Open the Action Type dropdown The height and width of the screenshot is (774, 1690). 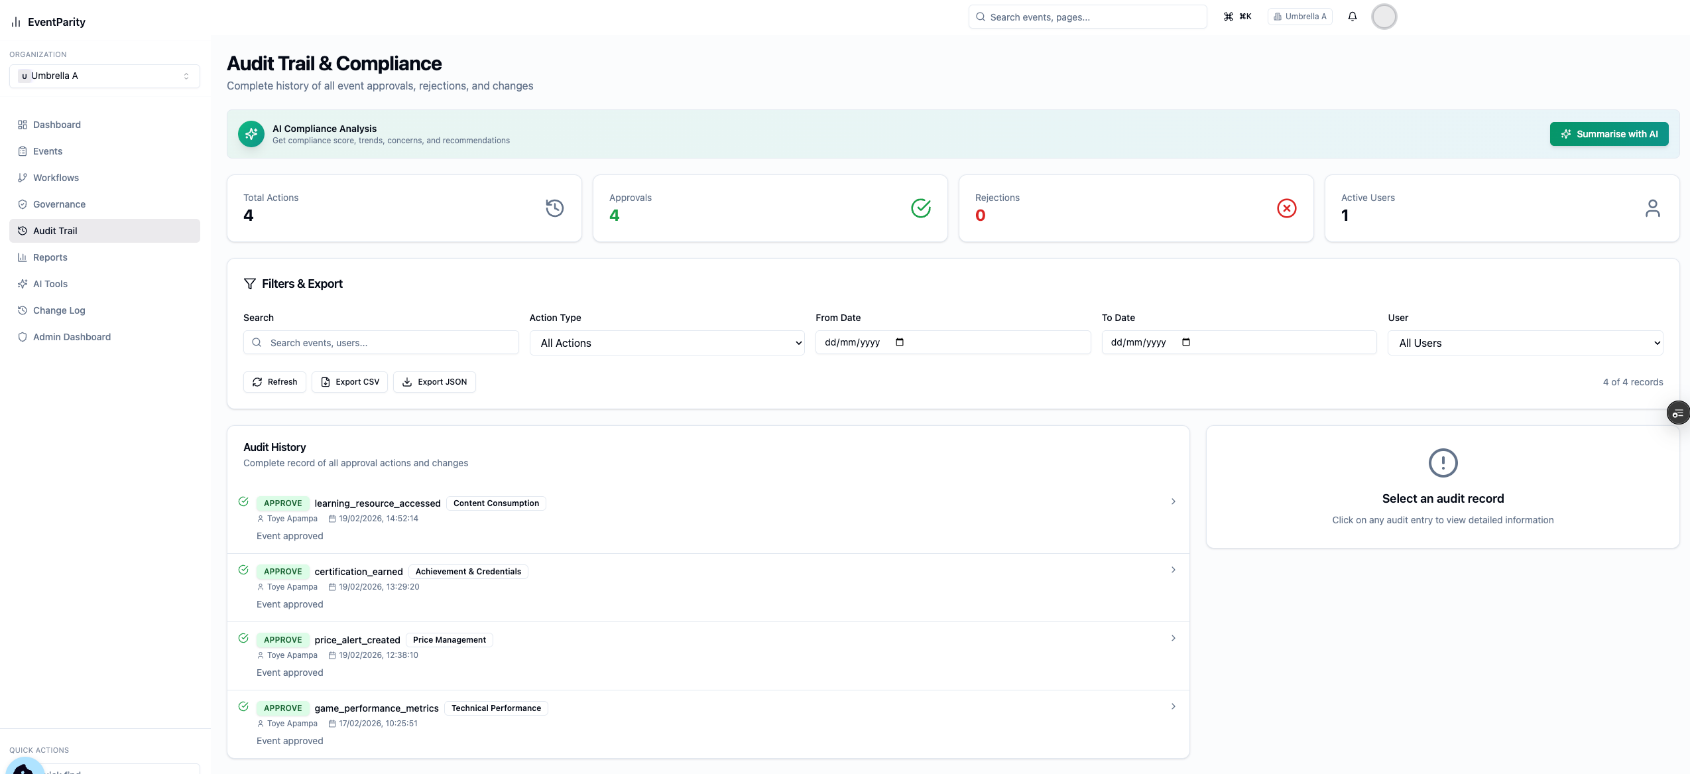point(666,343)
